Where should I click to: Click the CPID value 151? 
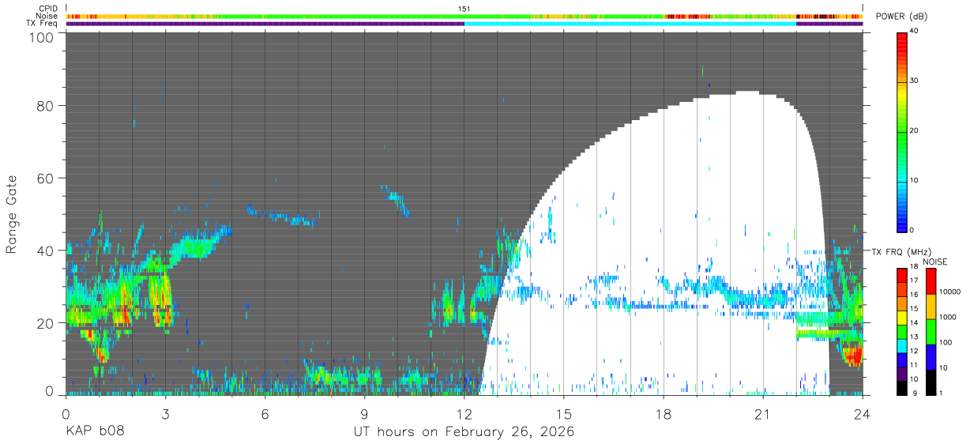[464, 9]
